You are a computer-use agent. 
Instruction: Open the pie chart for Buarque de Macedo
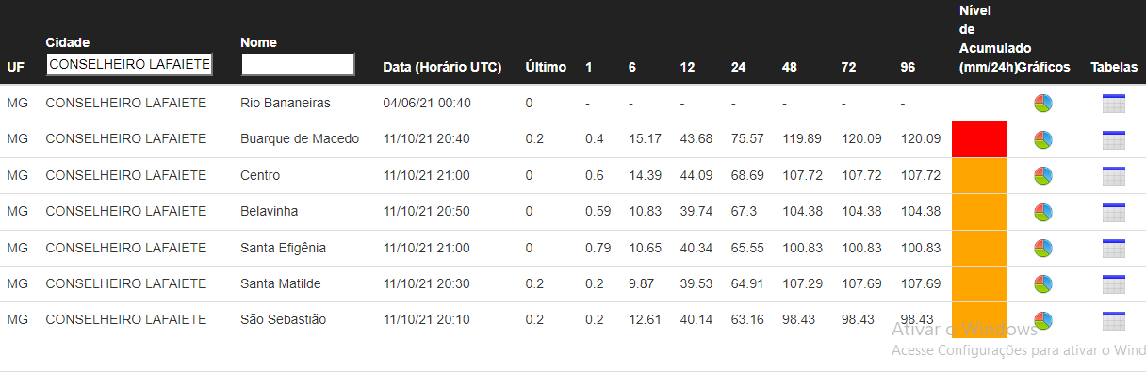[1043, 139]
